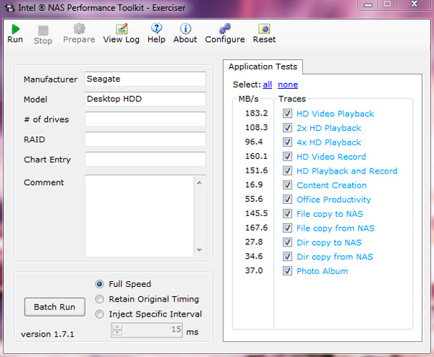
Task: Focus the RAID input field
Action: click(x=145, y=139)
